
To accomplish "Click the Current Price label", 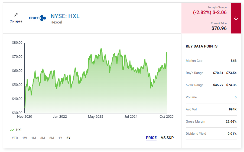I will coord(219,23).
